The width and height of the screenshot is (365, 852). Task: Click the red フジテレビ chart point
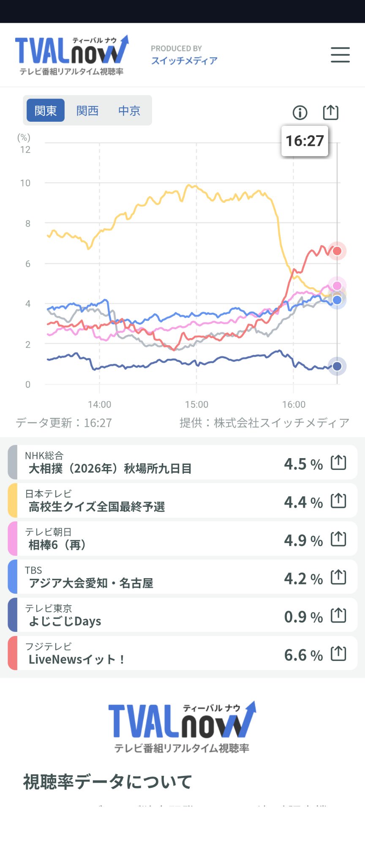pos(337,251)
